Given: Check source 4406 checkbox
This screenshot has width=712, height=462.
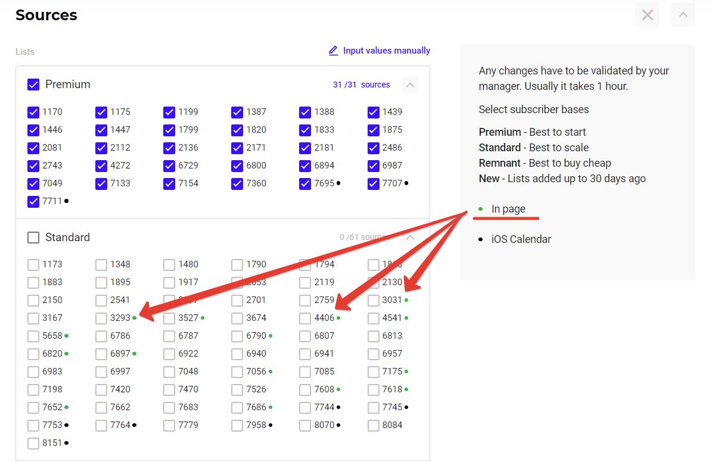Looking at the screenshot, I should click(305, 318).
